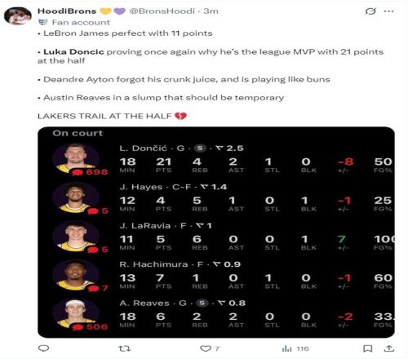Bookmark this post
408x359 pixels.
[367, 348]
